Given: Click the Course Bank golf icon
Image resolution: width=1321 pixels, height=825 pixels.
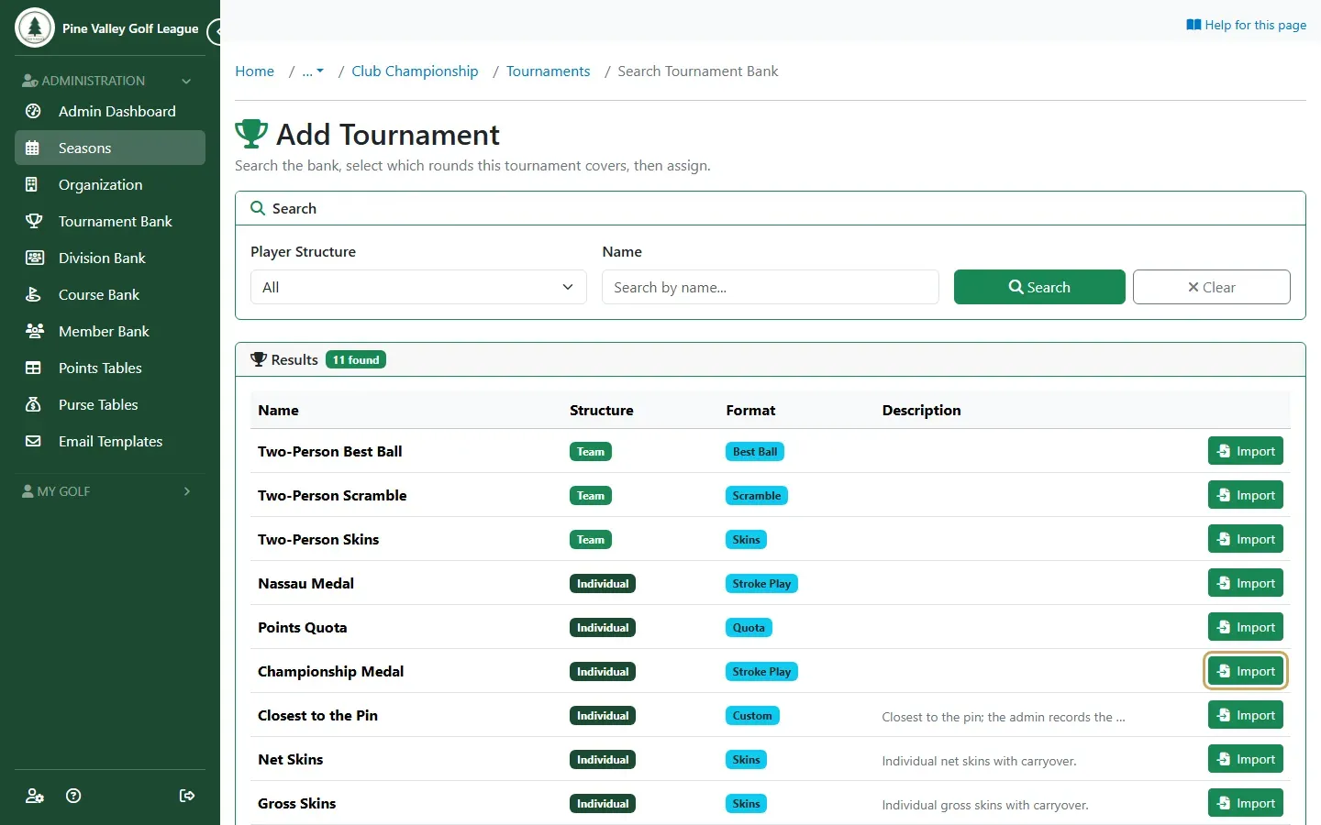Looking at the screenshot, I should click(33, 294).
